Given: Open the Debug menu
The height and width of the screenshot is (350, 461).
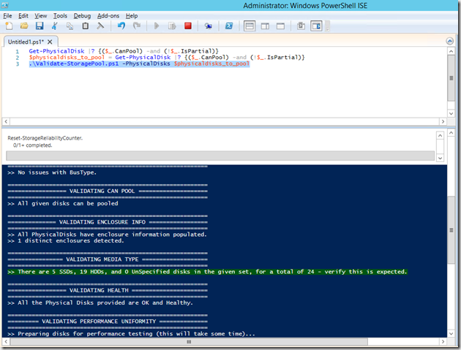Looking at the screenshot, I should (x=82, y=16).
